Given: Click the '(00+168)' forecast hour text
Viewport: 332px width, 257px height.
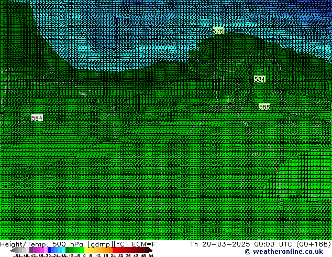Looking at the screenshot, I should (313, 244).
